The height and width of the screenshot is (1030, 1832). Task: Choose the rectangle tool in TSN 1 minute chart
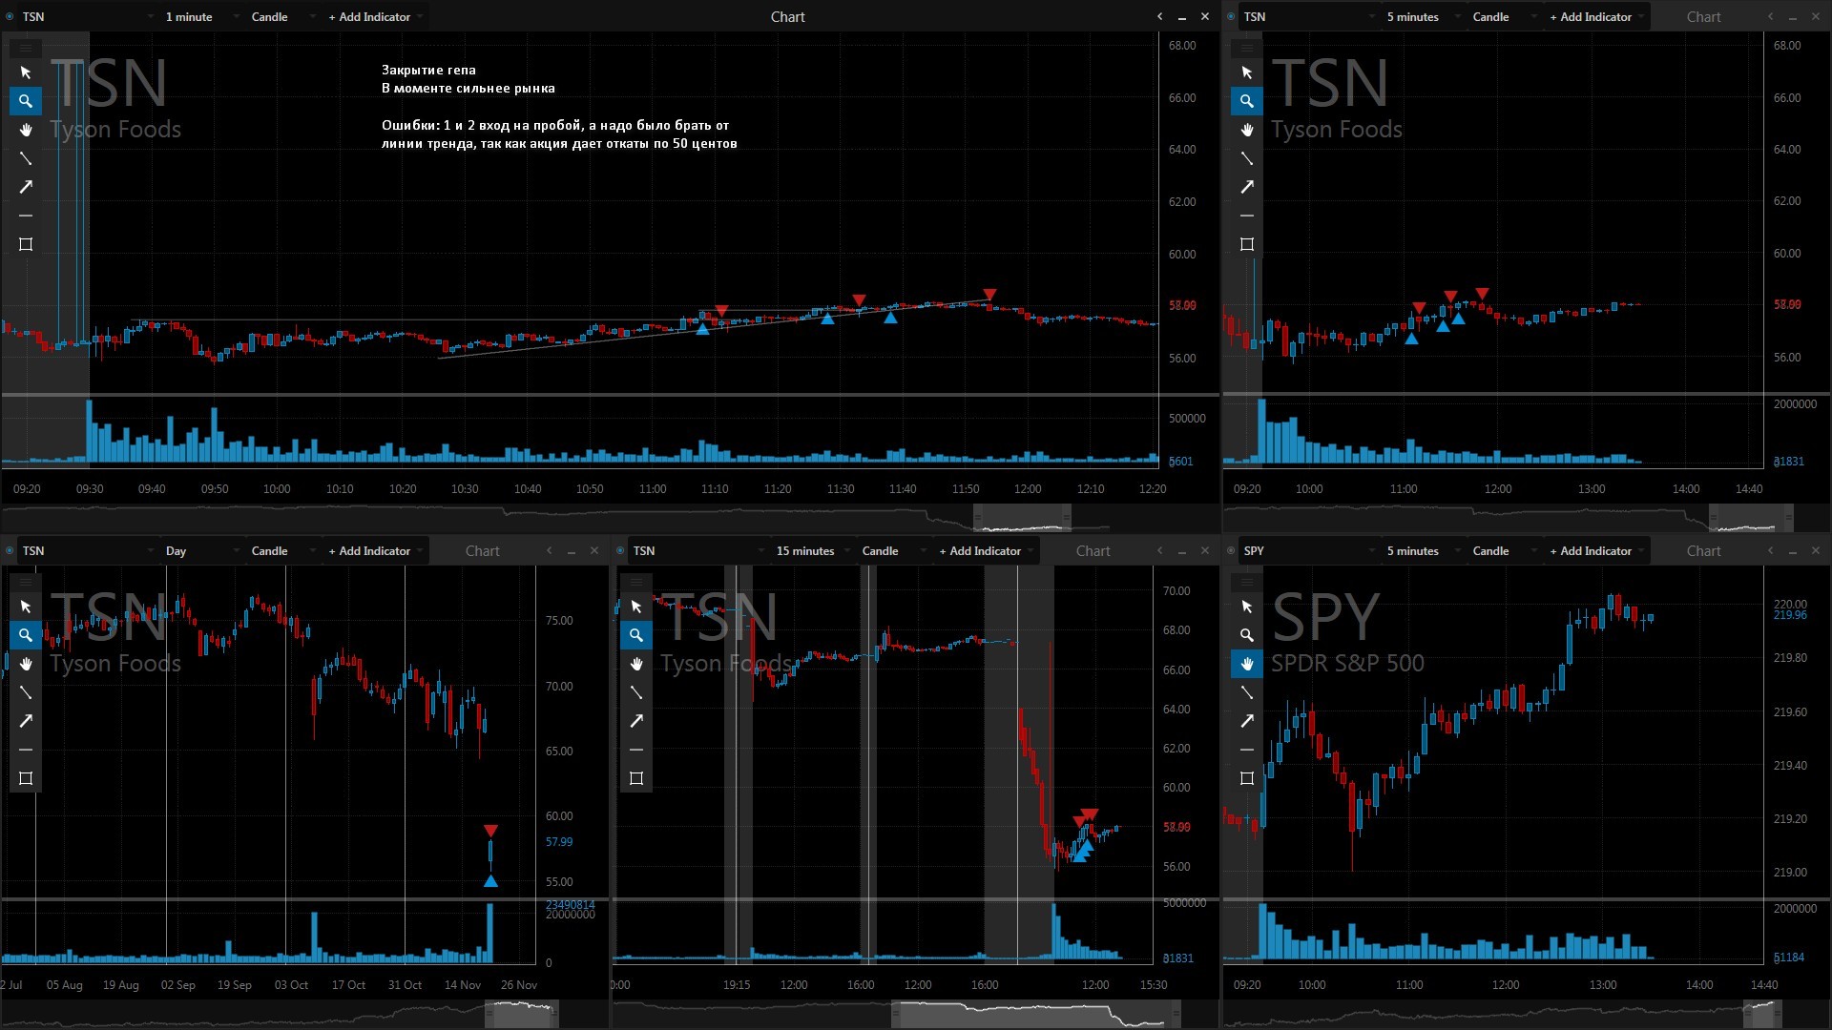[x=26, y=244]
